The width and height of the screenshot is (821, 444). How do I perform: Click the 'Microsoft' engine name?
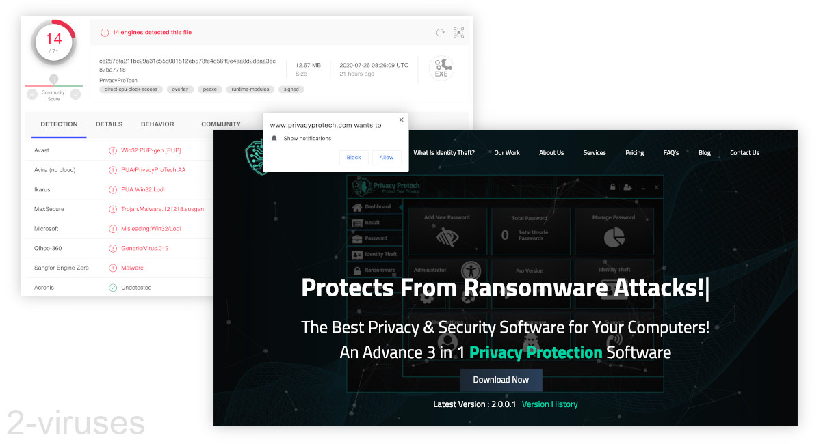46,229
